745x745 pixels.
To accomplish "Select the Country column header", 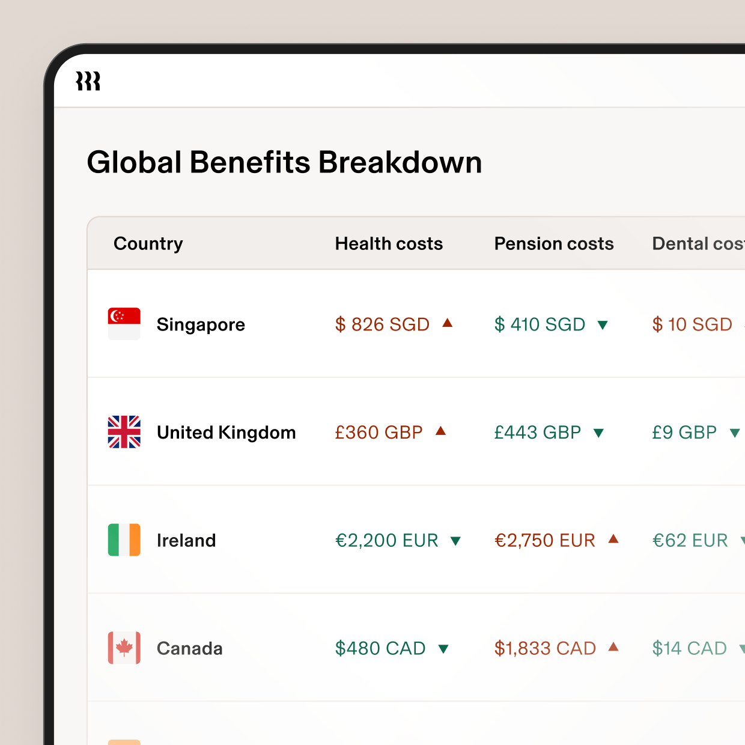I will click(x=148, y=243).
